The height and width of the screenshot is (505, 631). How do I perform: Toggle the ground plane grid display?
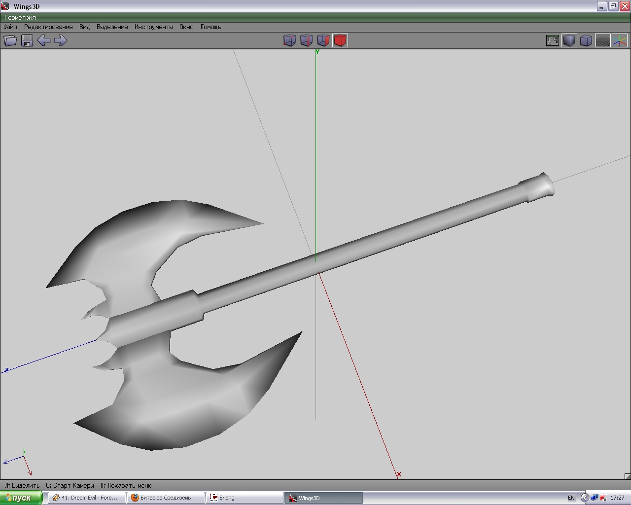pyautogui.click(x=603, y=40)
